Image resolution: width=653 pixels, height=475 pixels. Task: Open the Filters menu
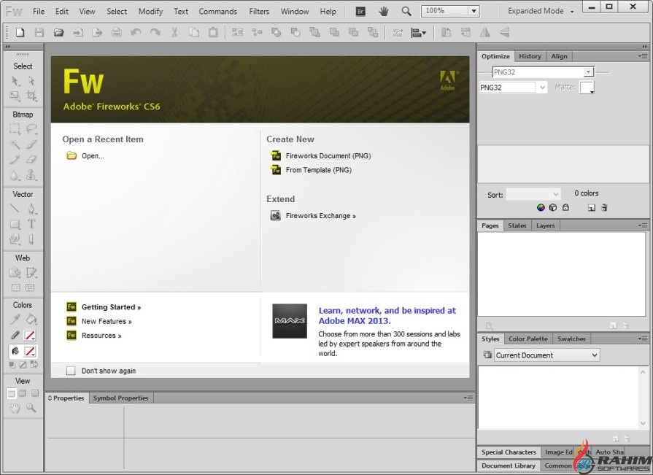pyautogui.click(x=259, y=11)
